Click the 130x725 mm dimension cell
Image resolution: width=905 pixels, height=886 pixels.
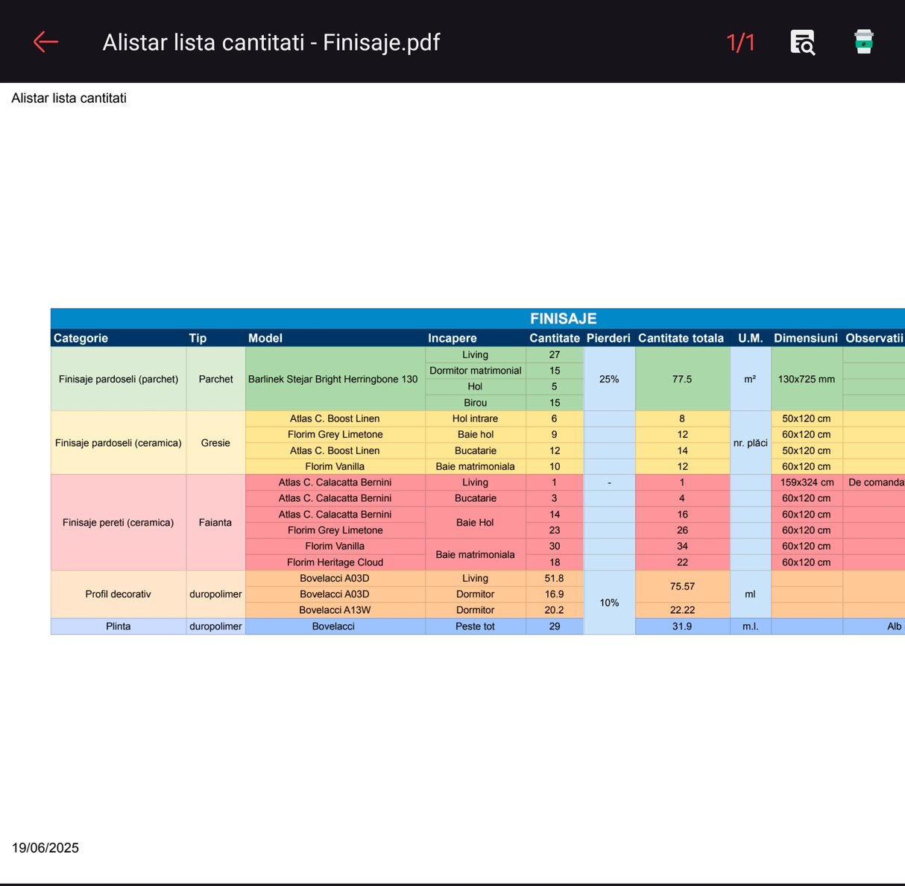coord(806,379)
